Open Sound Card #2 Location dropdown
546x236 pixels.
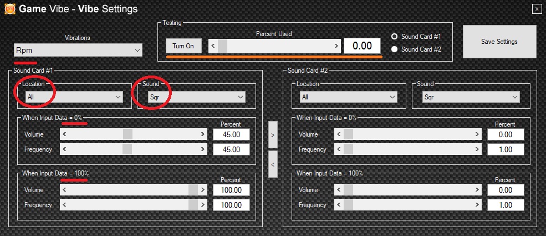coord(349,97)
